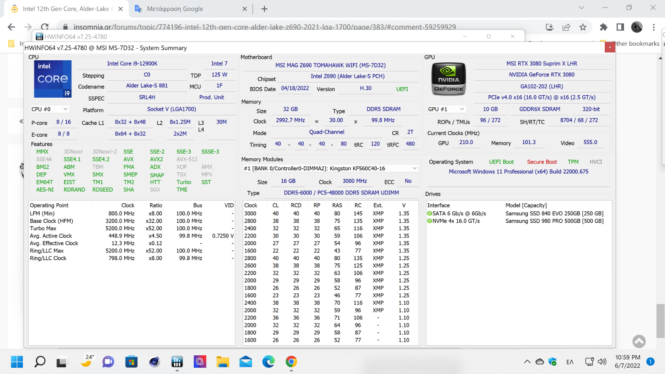Close the HWiNFO64 System Summary window
Screen dimensions: 665x374
(x=610, y=47)
